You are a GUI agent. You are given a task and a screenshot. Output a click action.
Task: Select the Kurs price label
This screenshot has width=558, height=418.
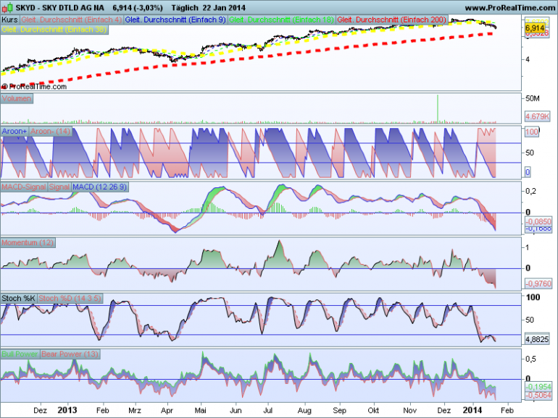click(9, 20)
